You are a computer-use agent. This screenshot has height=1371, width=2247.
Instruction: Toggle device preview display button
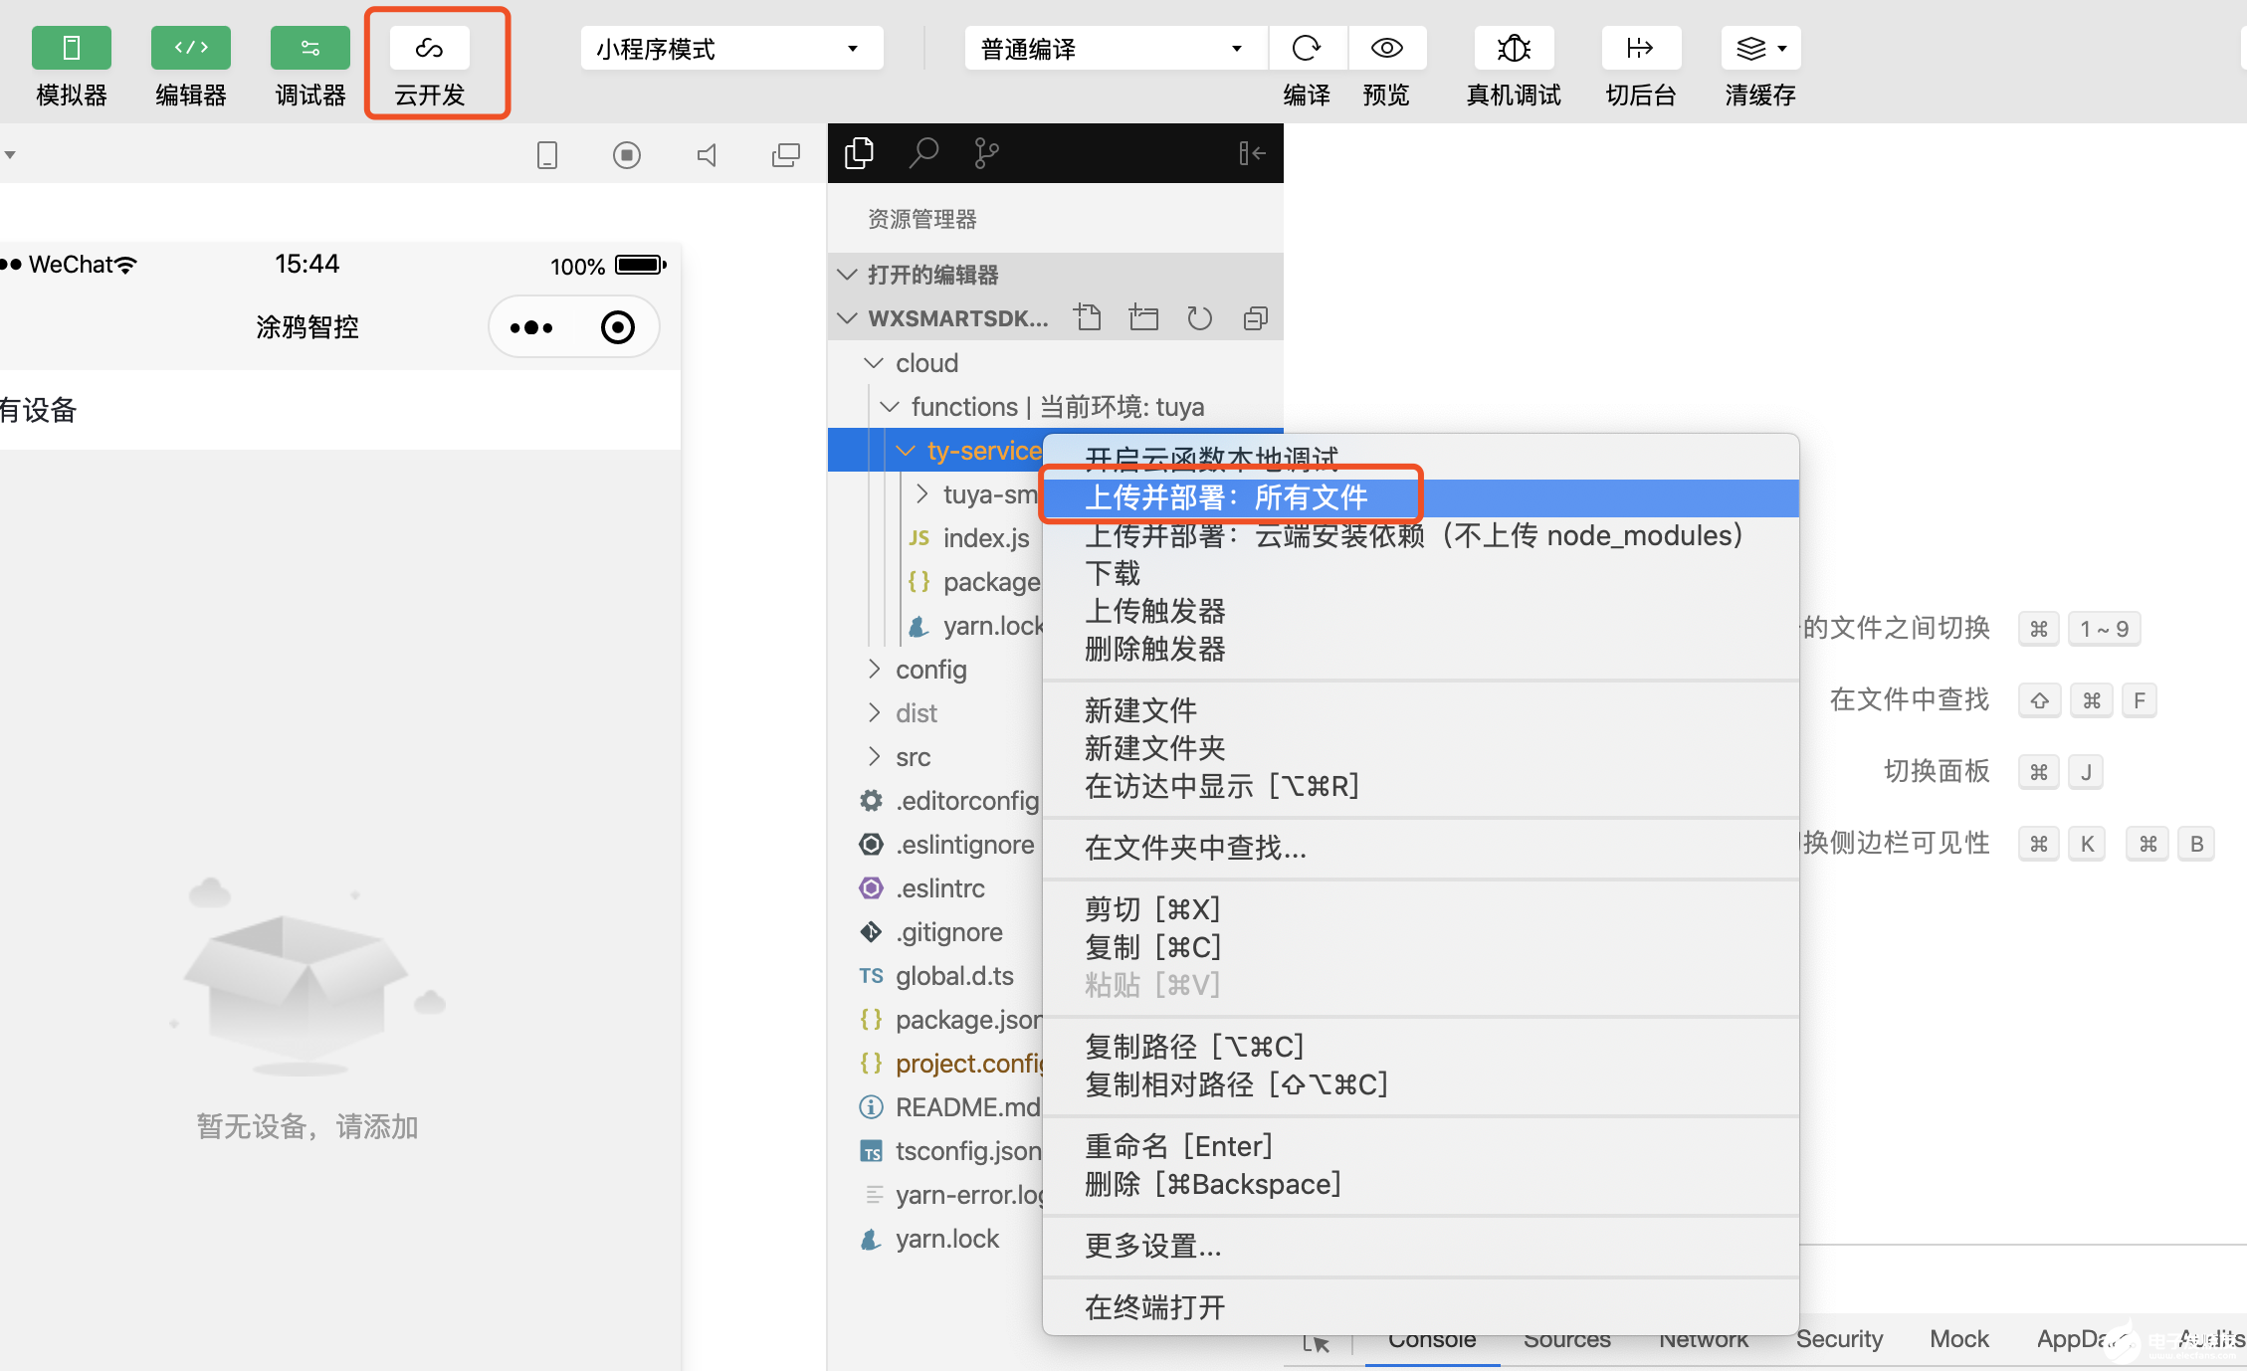(550, 152)
